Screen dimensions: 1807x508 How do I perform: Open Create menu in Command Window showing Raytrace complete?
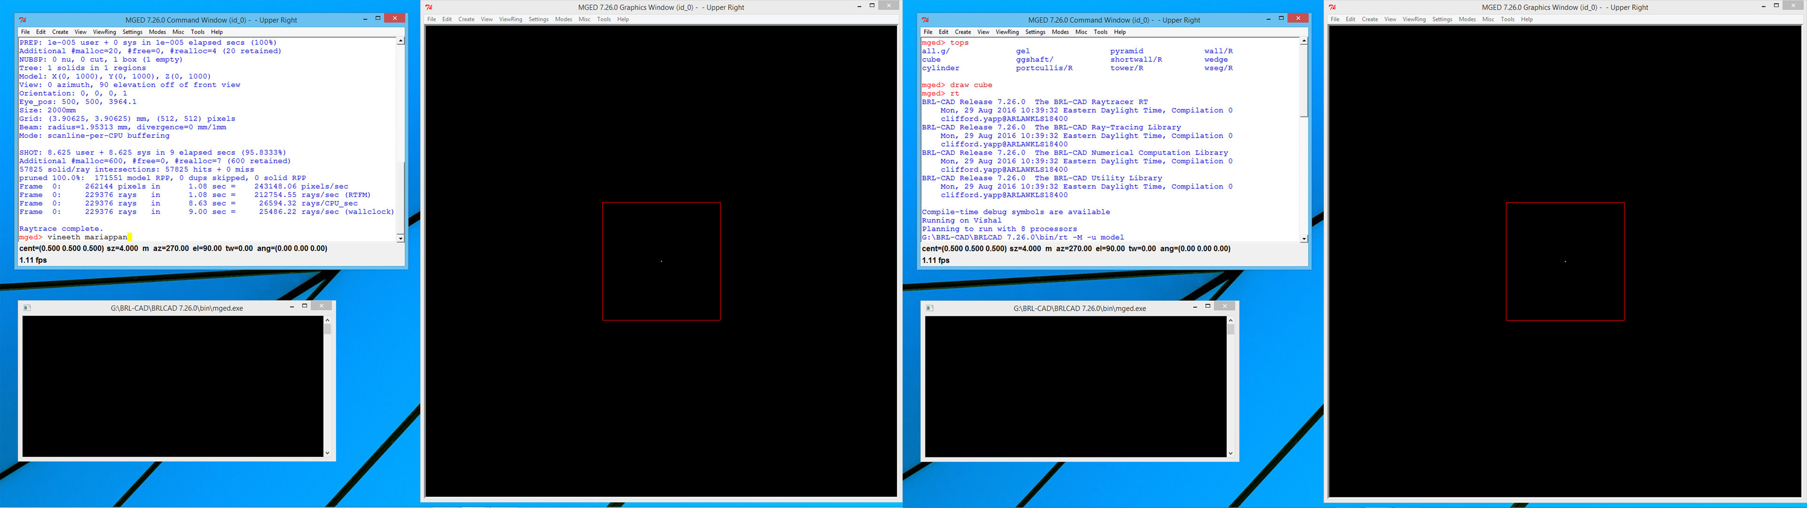[60, 31]
